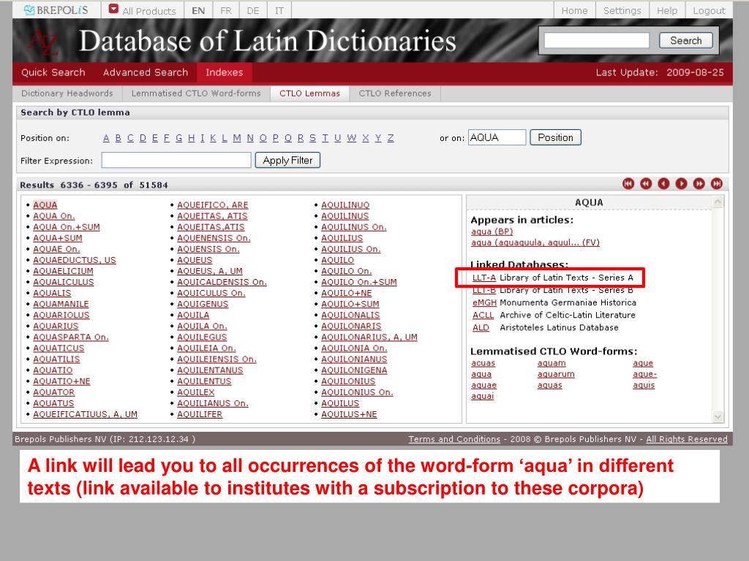
Task: Open the Indexes tab
Action: click(225, 72)
